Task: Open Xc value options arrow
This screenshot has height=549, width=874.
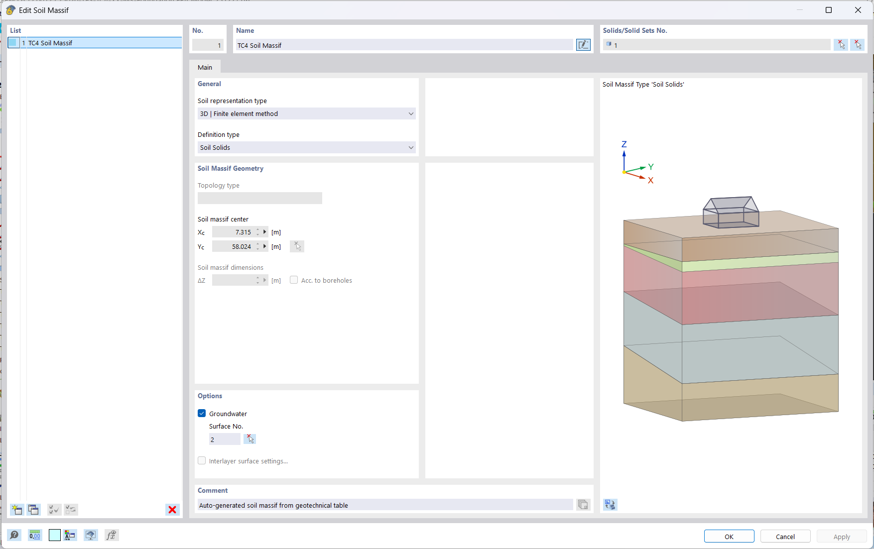Action: (265, 232)
